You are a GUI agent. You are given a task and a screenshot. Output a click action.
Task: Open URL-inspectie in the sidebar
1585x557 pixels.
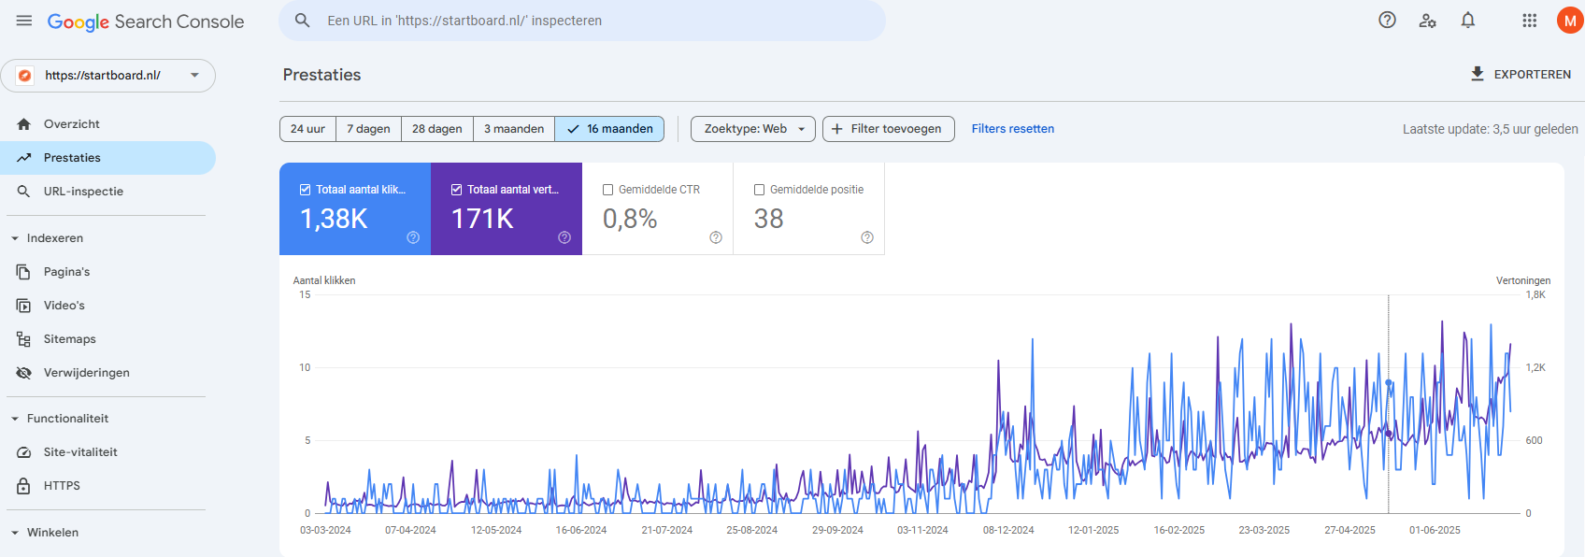(83, 192)
